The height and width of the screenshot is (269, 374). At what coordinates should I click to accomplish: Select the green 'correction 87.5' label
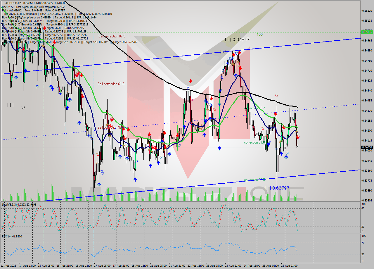point(254,180)
